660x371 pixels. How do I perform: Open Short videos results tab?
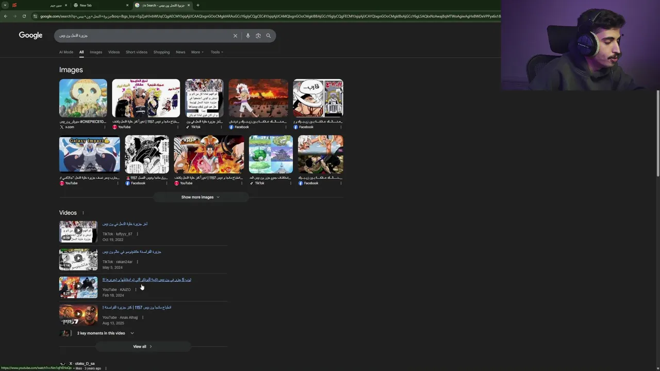(137, 52)
